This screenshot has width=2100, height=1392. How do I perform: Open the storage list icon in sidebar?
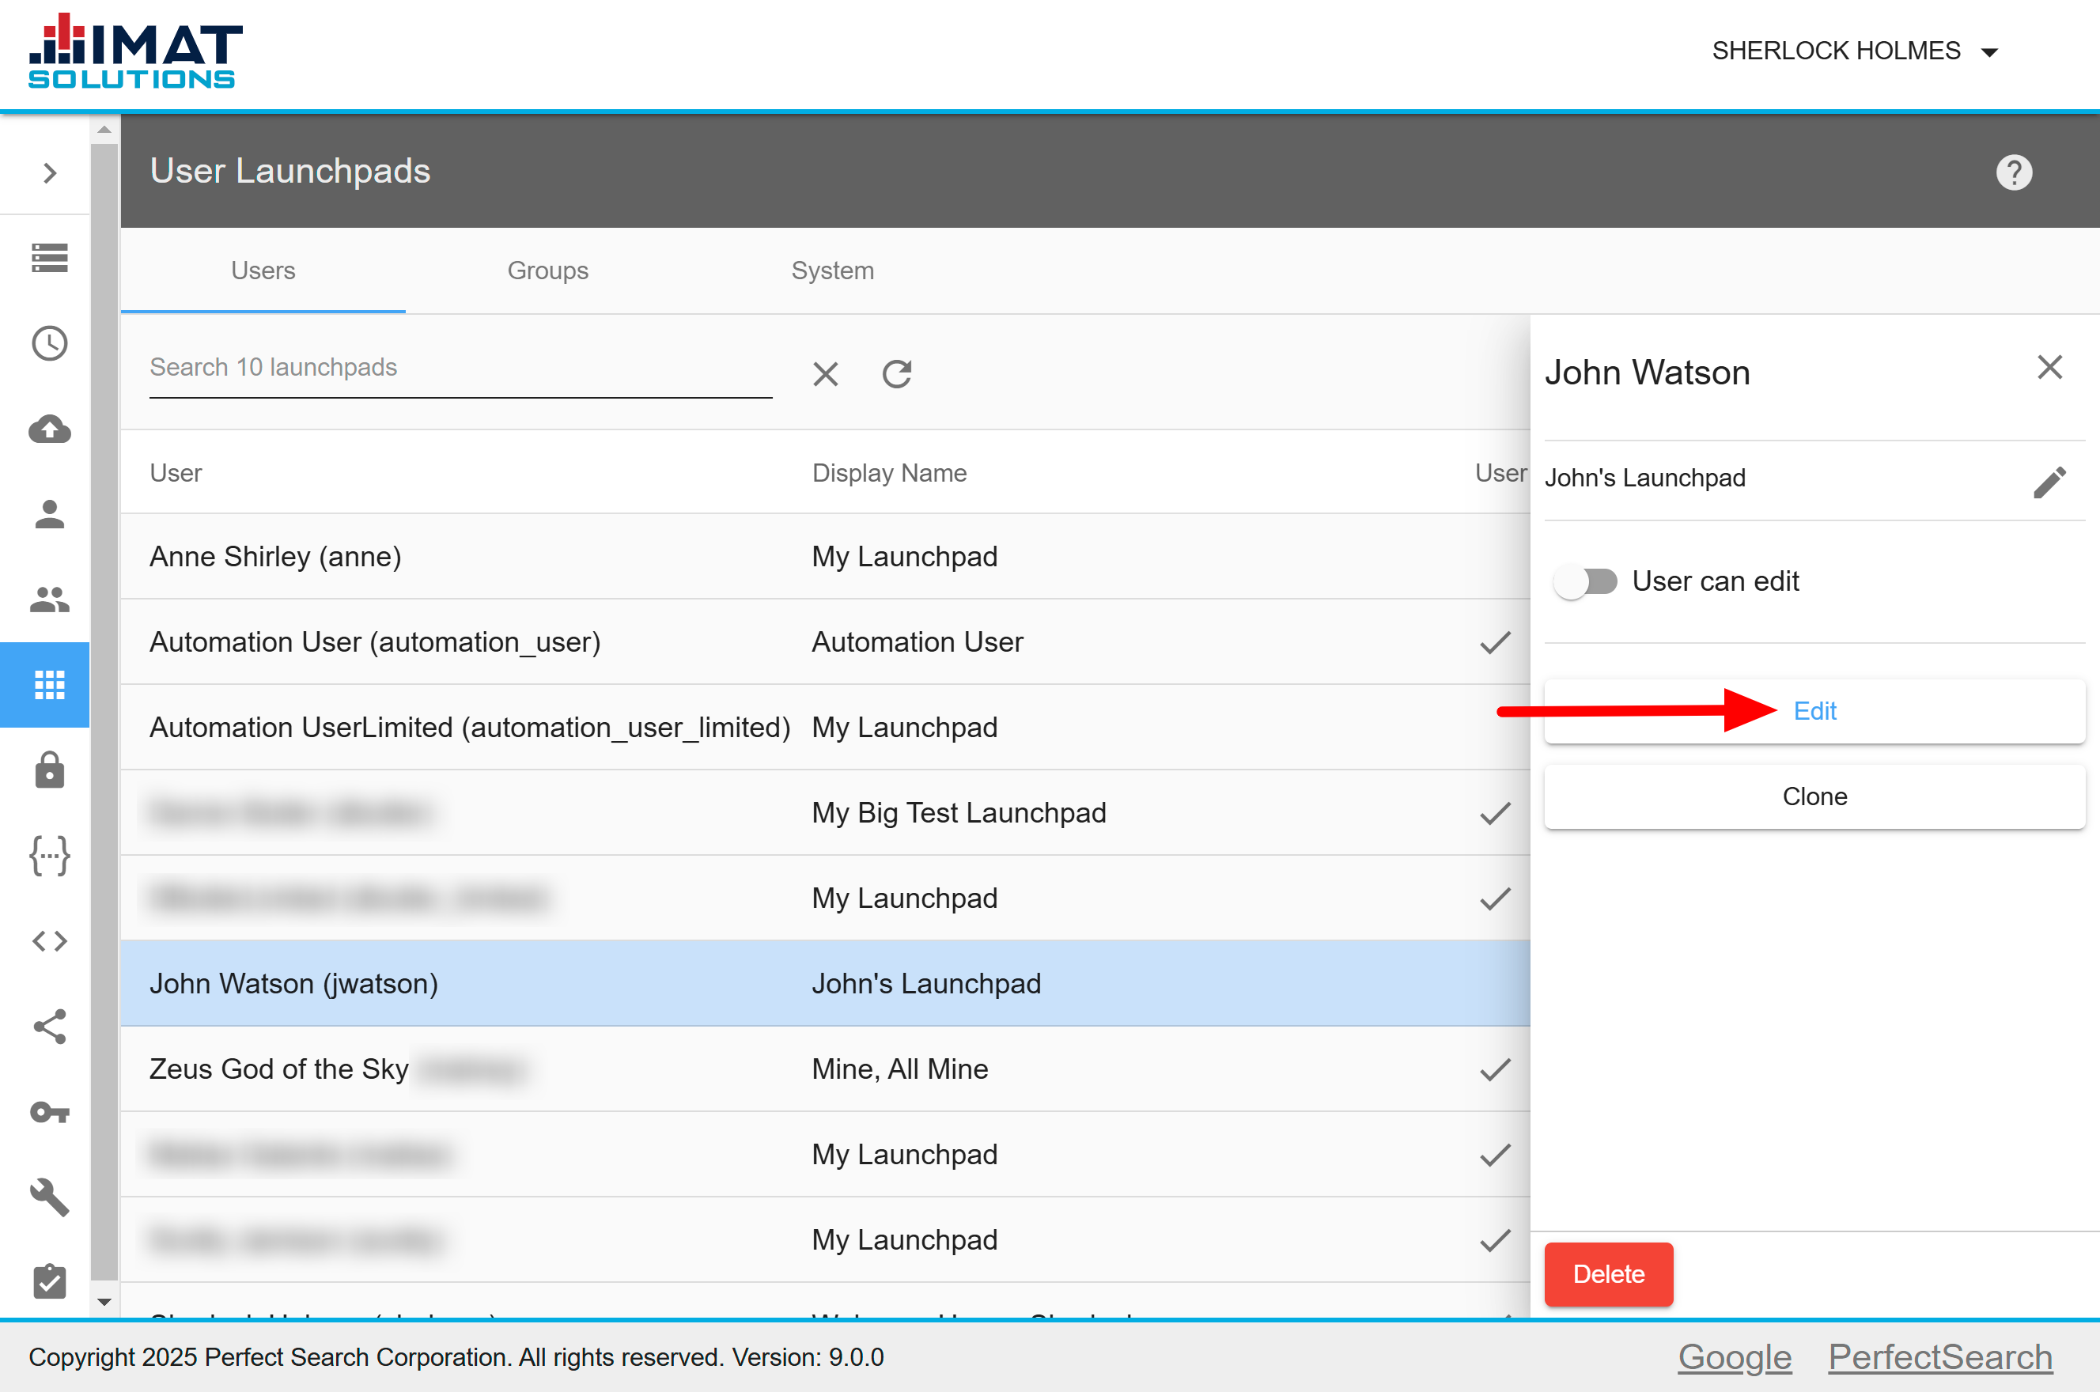(50, 258)
